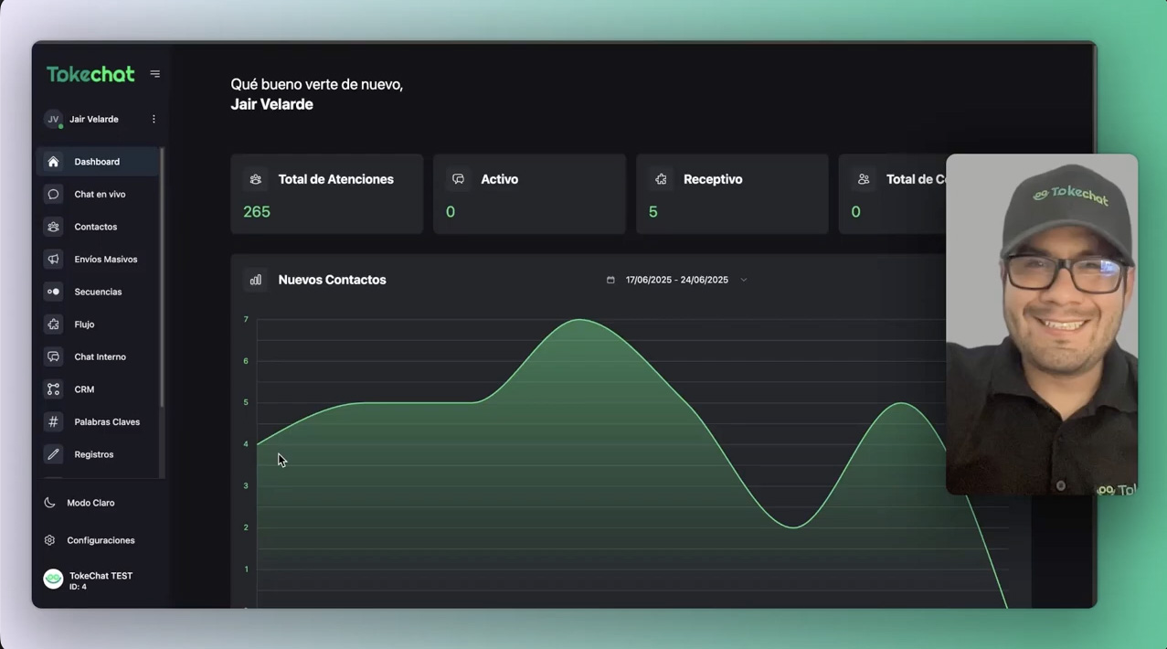Click the Registros pencil icon
Image resolution: width=1167 pixels, height=649 pixels.
(x=53, y=454)
